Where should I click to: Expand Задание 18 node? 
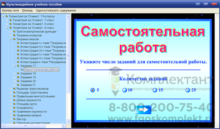(14, 73)
